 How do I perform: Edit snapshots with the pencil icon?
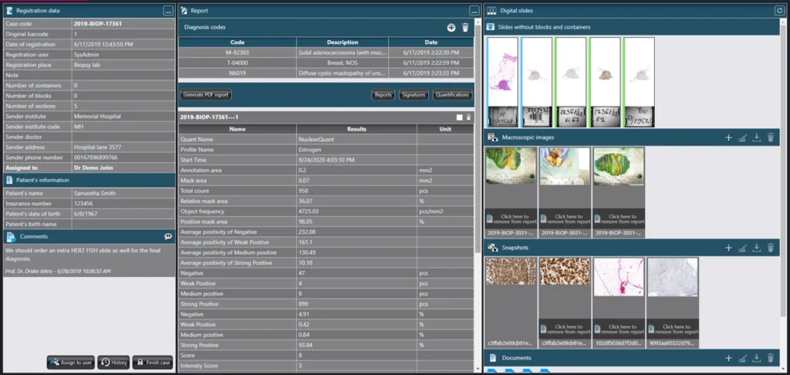click(x=742, y=248)
